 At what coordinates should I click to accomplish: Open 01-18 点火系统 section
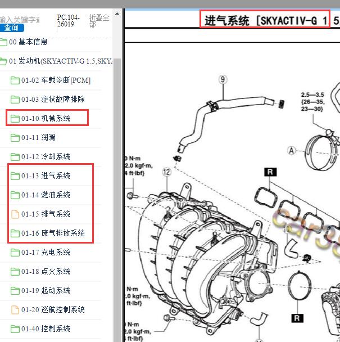(x=46, y=271)
